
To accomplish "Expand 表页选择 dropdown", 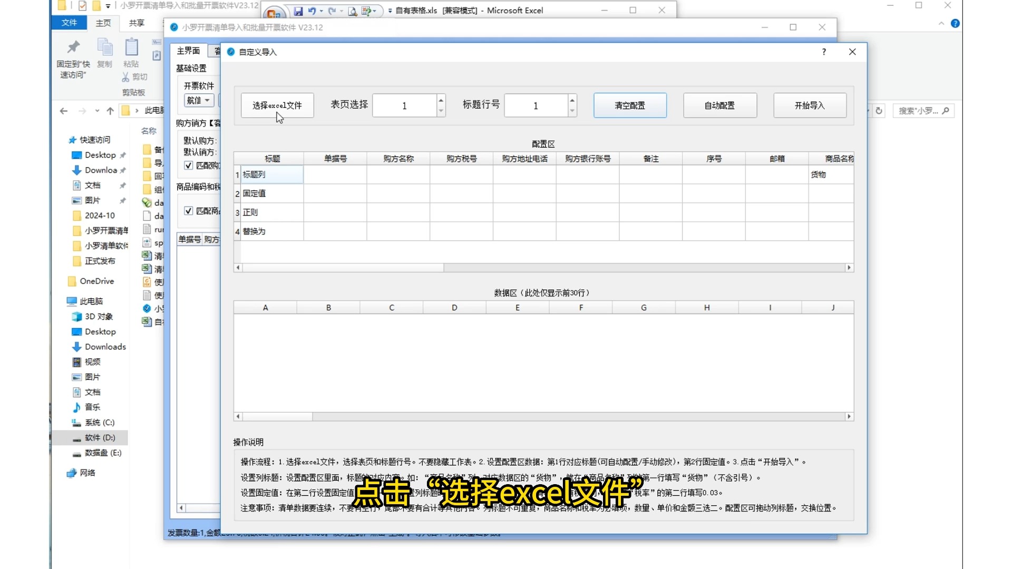I will coord(441,110).
